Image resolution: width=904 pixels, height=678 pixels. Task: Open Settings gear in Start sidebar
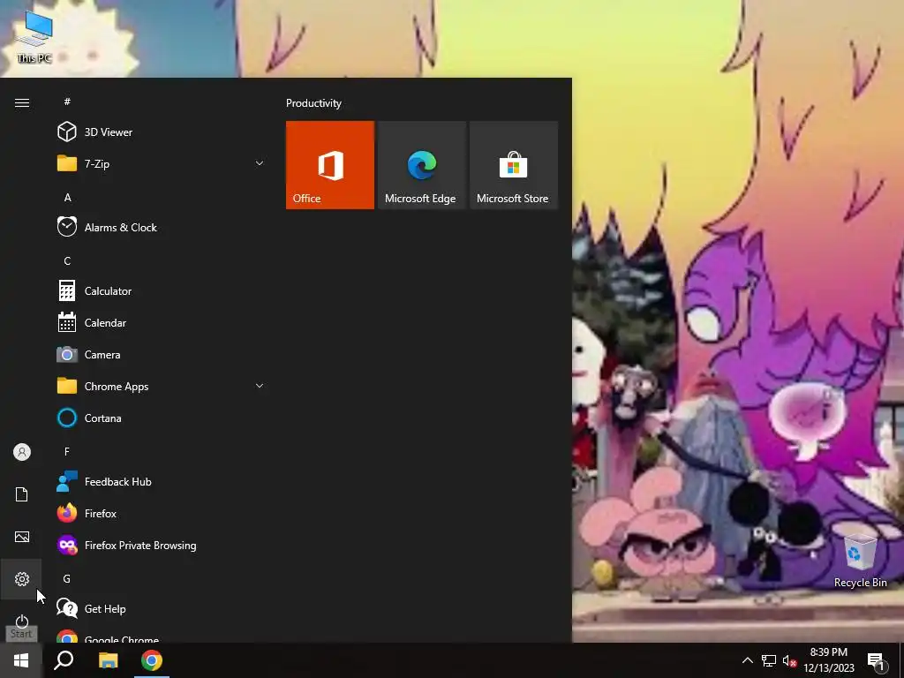pyautogui.click(x=22, y=579)
